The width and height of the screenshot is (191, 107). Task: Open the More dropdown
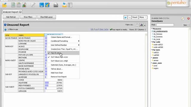143,17
